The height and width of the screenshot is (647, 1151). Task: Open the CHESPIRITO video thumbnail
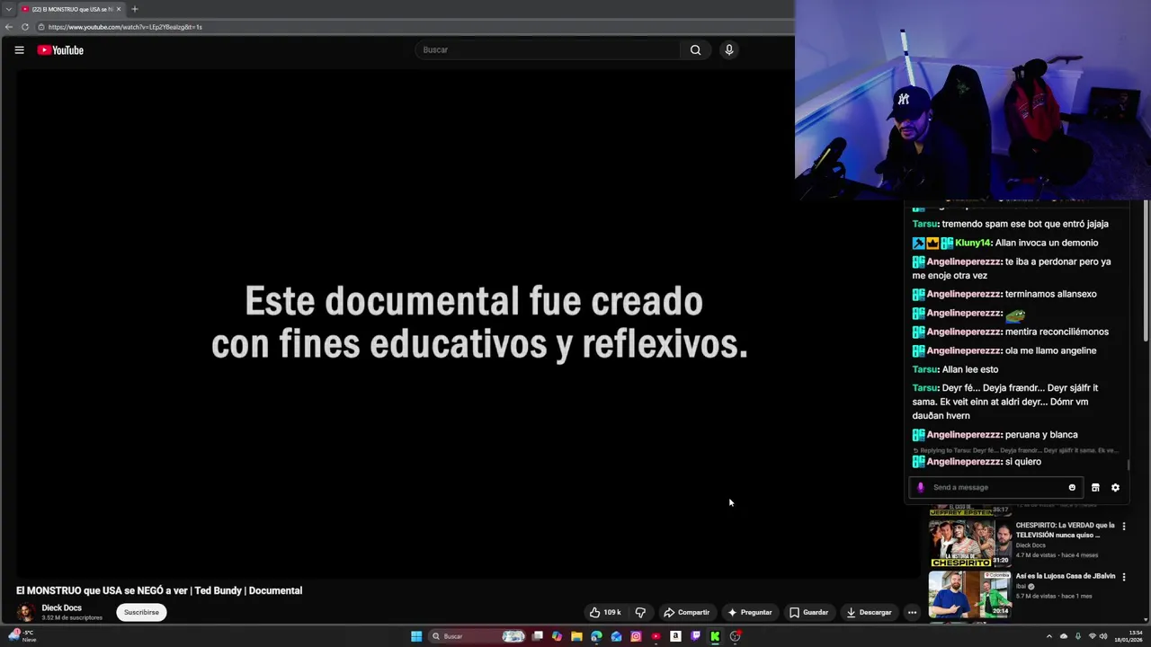[x=969, y=543]
